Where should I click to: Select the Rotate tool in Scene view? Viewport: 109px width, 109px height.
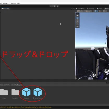[77, 20]
